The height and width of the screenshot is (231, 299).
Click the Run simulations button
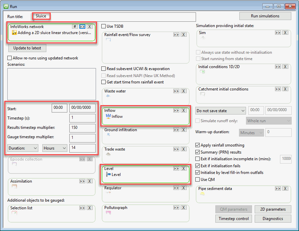[265, 16]
